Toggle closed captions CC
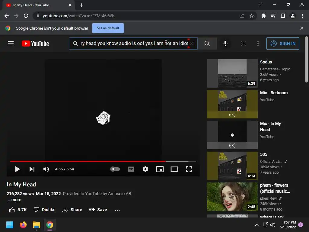The image size is (309, 232). tap(131, 169)
